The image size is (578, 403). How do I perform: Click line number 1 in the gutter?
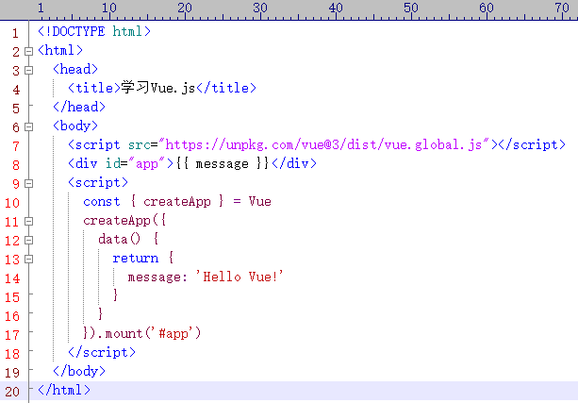[x=15, y=33]
